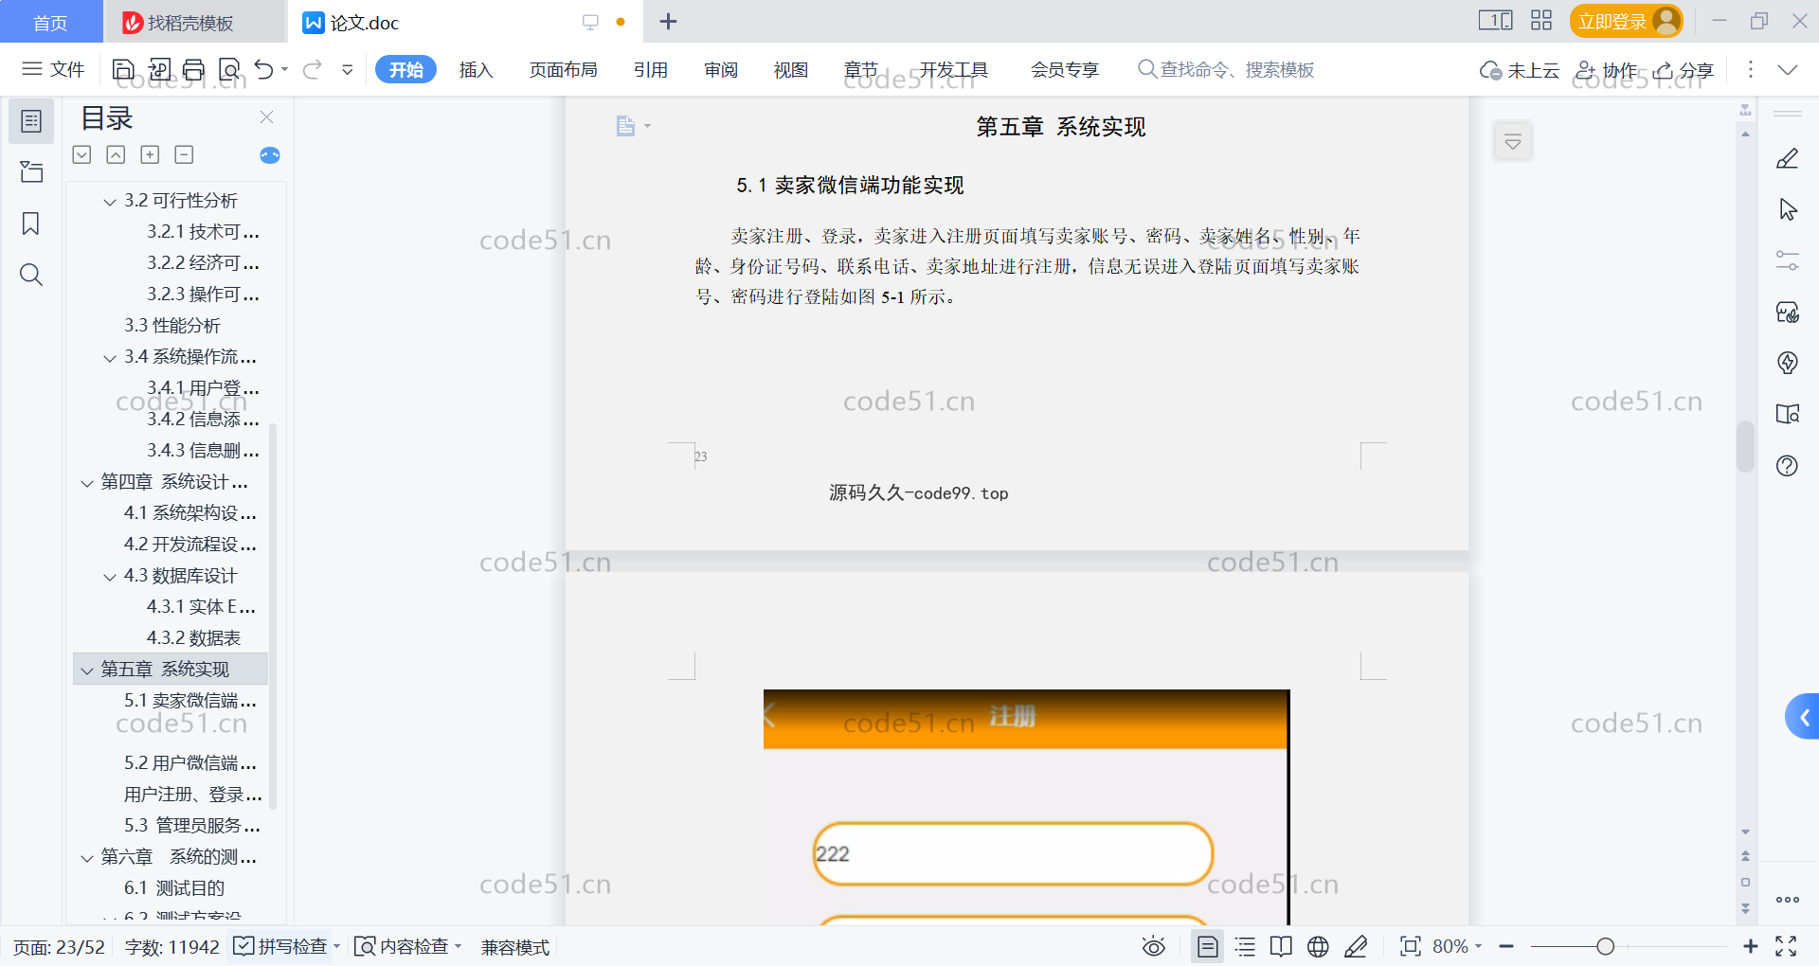This screenshot has width=1819, height=966.
Task: Collapse the ribbon with chevron at top right
Action: click(x=1787, y=70)
